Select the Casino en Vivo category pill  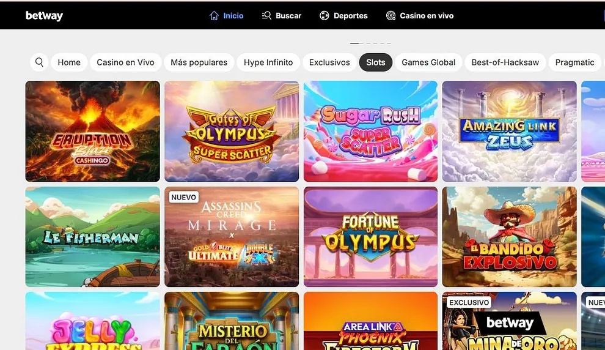125,62
